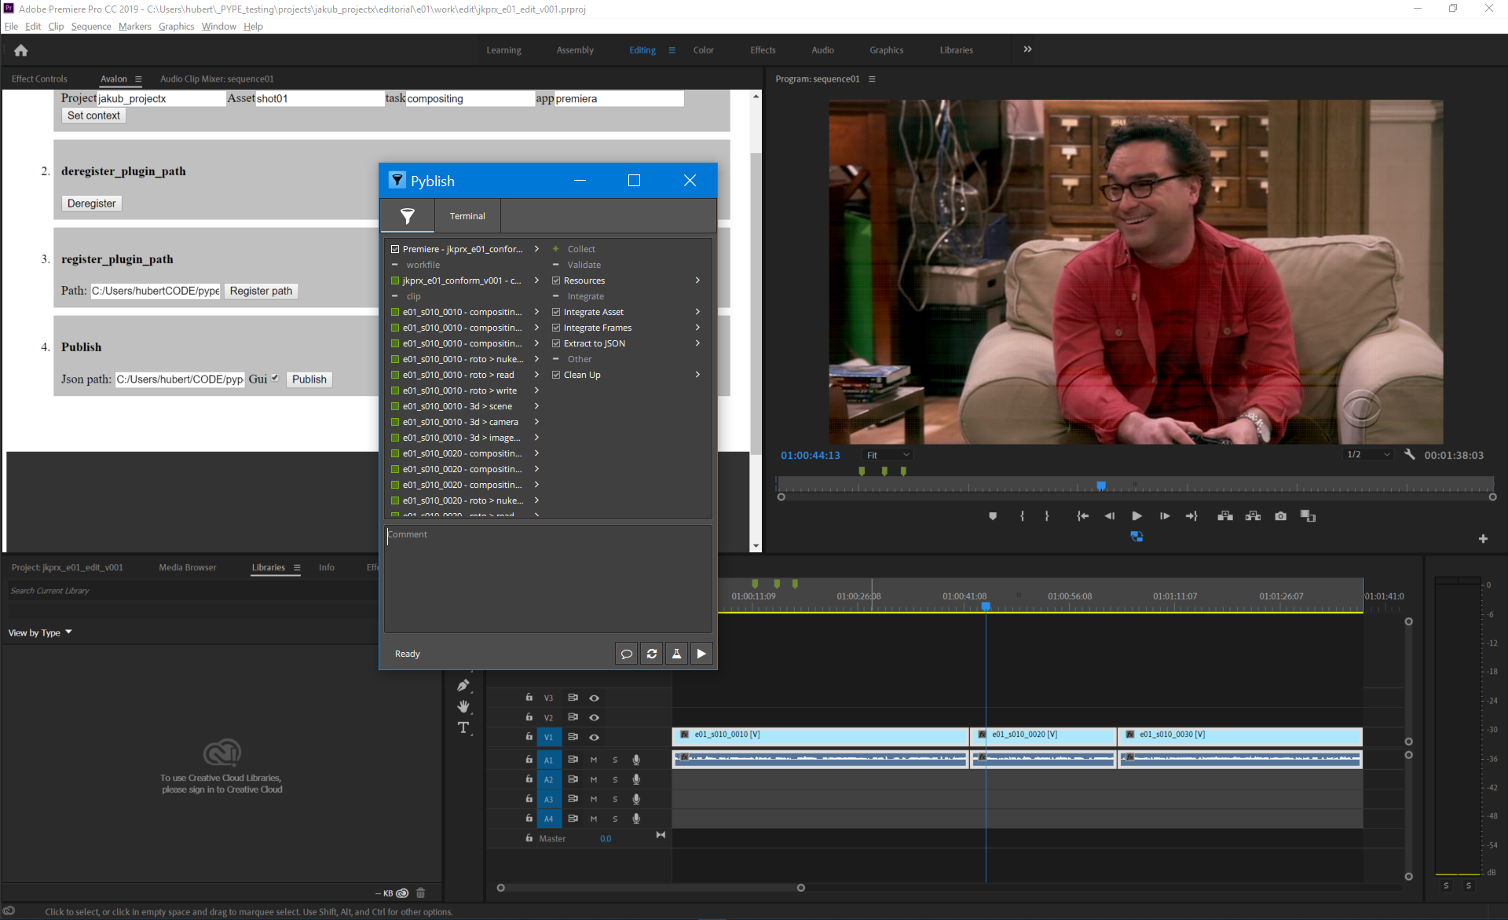Viewport: 1508px width, 920px height.
Task: Click the Pyblish validate flask icon
Action: click(676, 654)
